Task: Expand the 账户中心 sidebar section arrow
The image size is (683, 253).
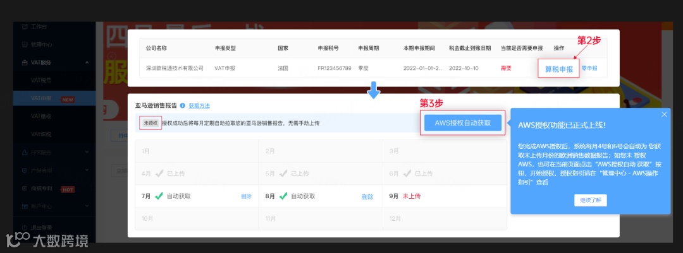Action: point(87,206)
